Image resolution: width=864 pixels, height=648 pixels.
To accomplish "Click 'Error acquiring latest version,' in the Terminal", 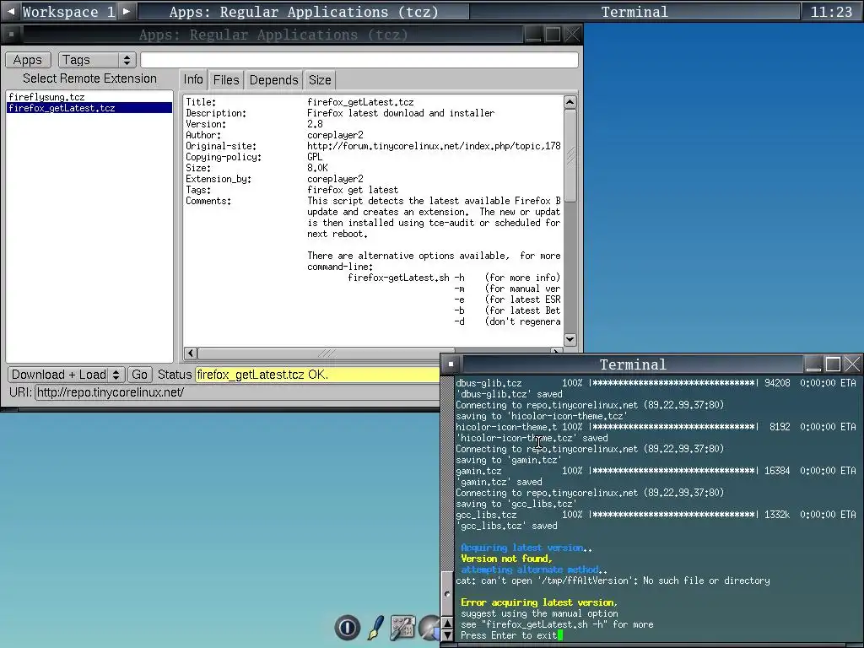I will click(x=539, y=602).
